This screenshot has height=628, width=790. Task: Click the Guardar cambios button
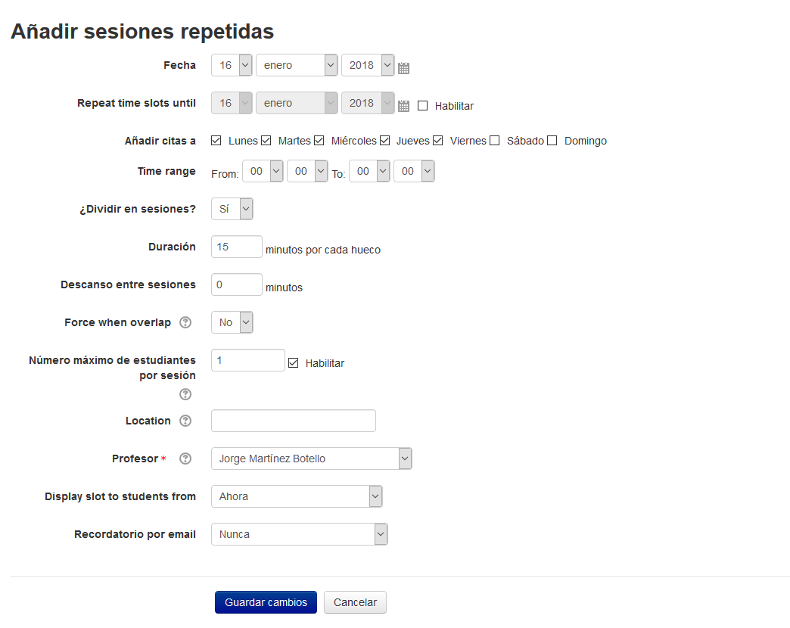coord(266,602)
